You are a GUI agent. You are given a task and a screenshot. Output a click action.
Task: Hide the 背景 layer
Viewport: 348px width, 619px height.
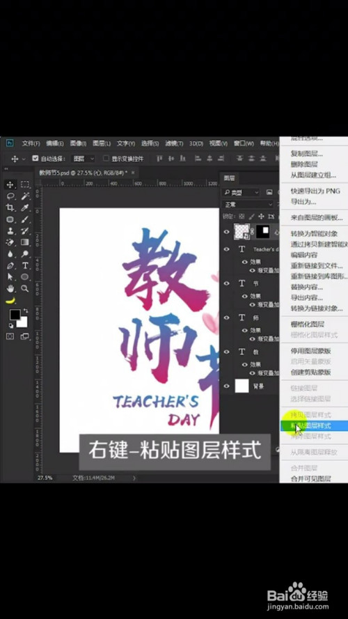226,386
